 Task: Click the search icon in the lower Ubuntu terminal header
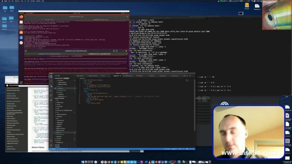(114, 51)
